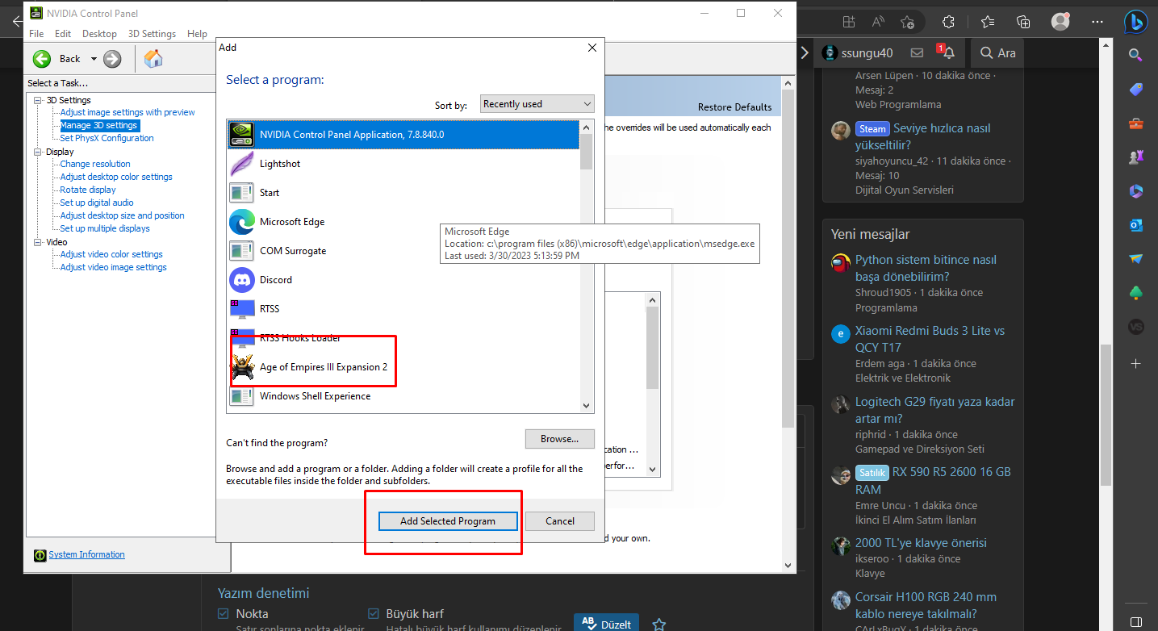The height and width of the screenshot is (631, 1158).
Task: Select the Microsoft Edge icon in the program list
Action: [242, 221]
